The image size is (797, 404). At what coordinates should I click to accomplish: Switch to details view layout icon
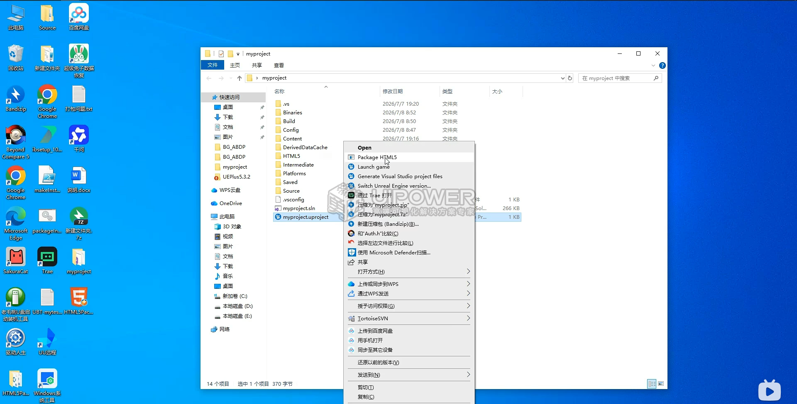tap(652, 384)
